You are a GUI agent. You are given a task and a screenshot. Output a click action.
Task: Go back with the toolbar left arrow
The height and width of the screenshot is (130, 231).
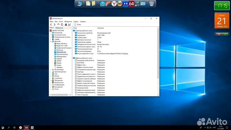(51, 25)
